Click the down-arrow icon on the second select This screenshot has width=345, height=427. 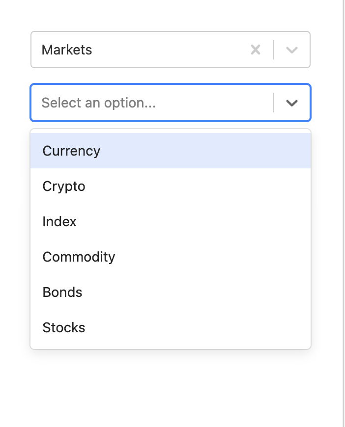point(292,103)
